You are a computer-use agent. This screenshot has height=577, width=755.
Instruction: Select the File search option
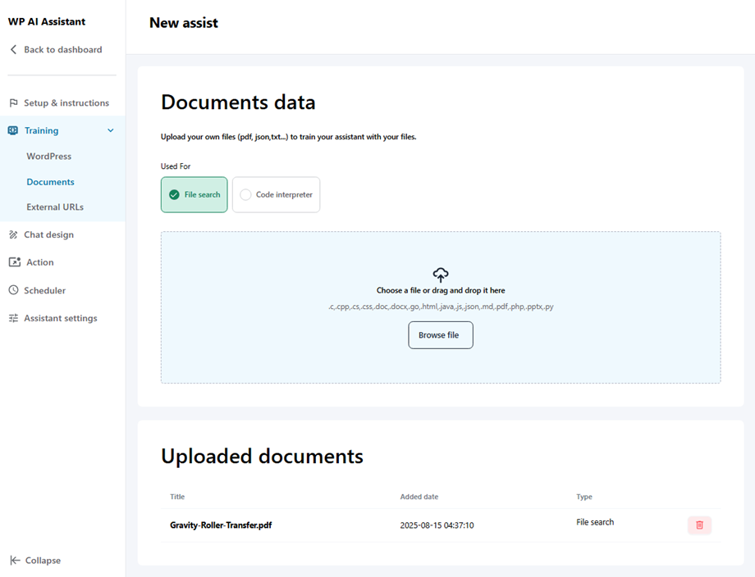click(x=194, y=195)
